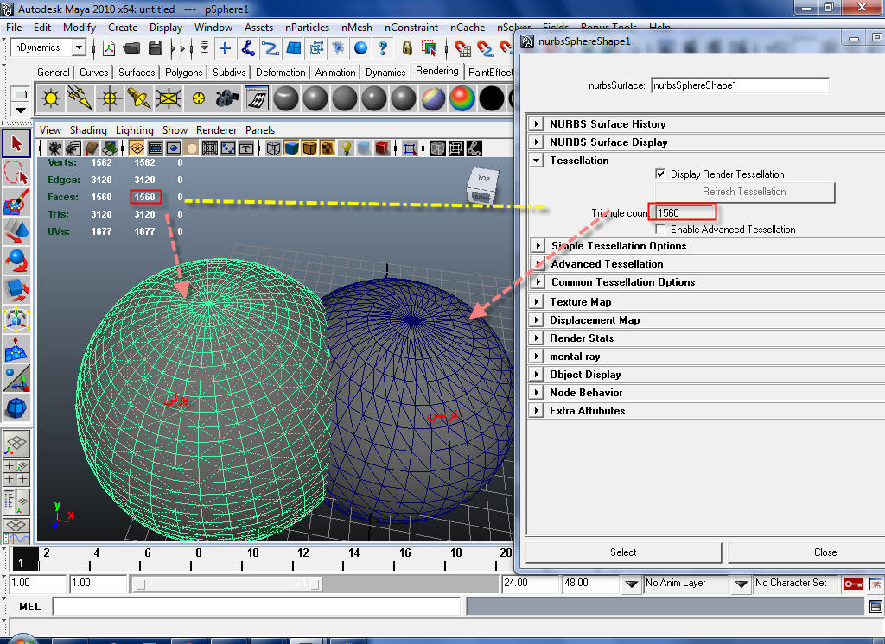Toggle the film gate display icon
The image size is (885, 644).
[x=156, y=148]
